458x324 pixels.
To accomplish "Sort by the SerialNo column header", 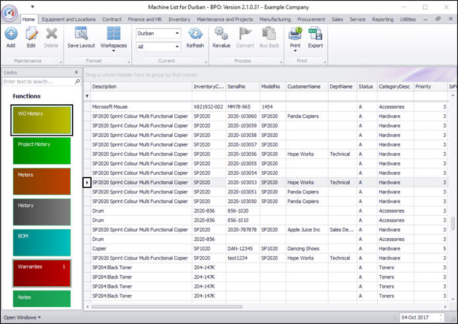I will [x=241, y=86].
